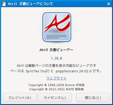Select the bold Atril 文書ビューアー heading

tap(56, 50)
